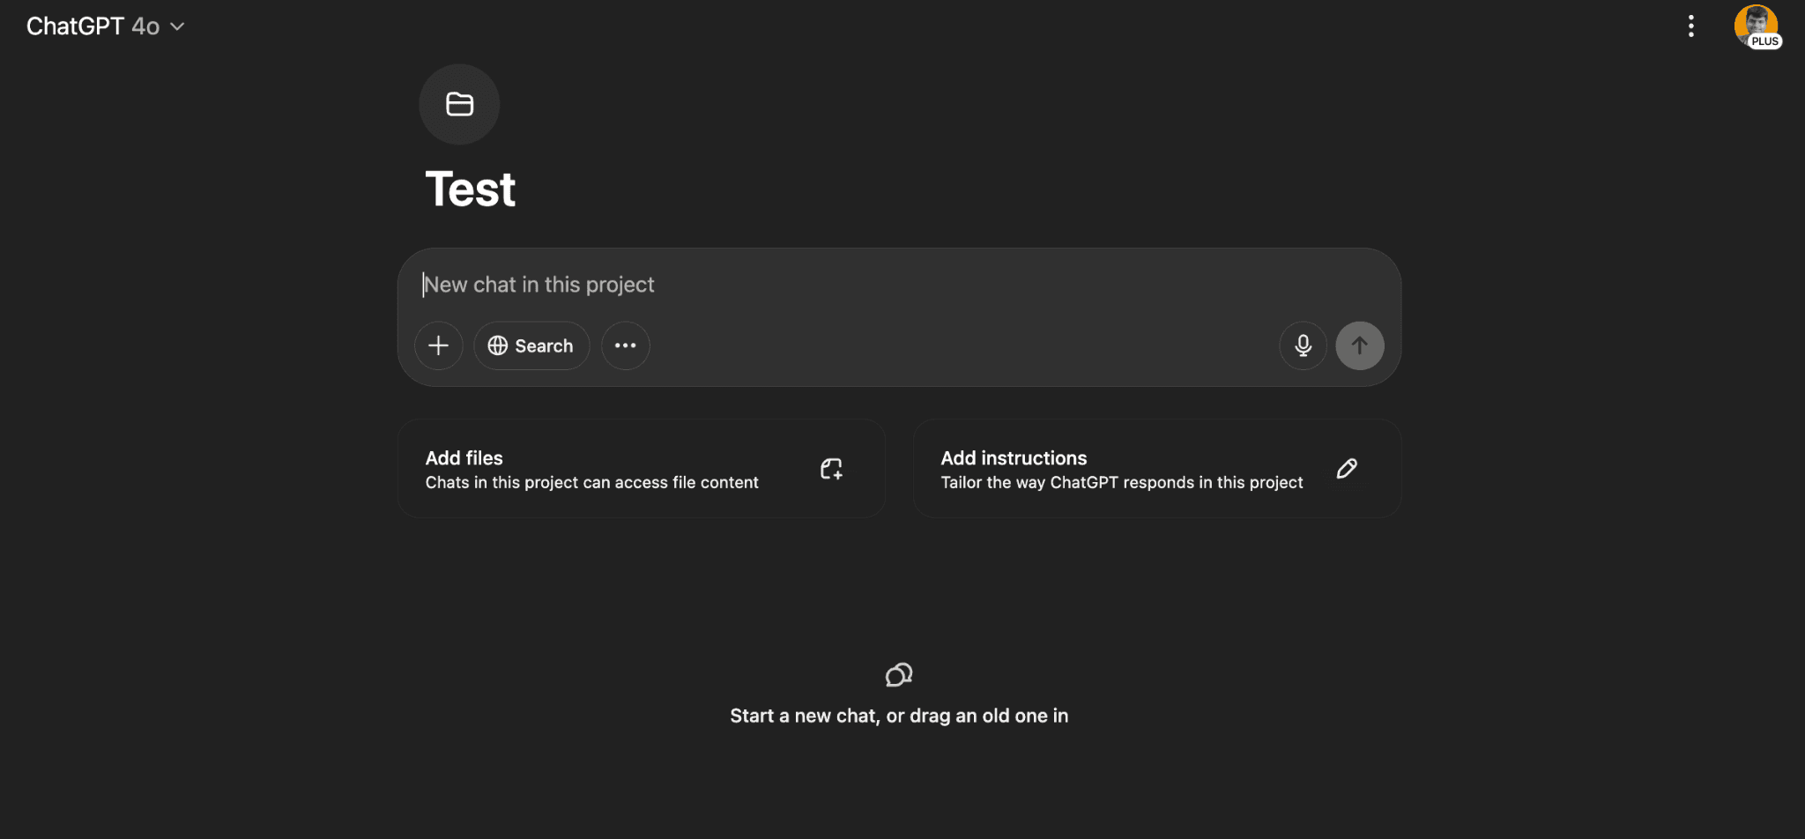Open the Add instructions card
Screen dimensions: 1805x839
[1156, 468]
